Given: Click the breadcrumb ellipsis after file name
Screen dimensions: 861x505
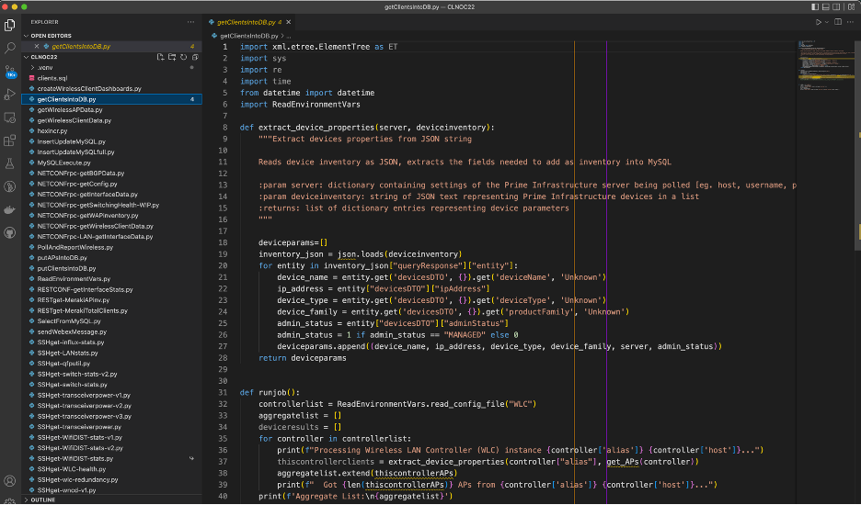Looking at the screenshot, I should (x=288, y=36).
